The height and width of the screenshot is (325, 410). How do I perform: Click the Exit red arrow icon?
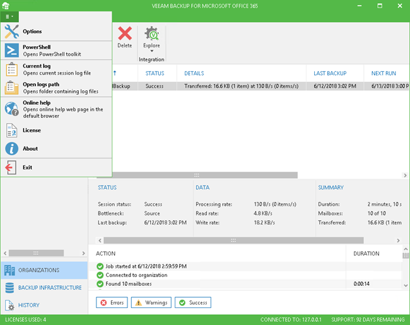tap(11, 167)
